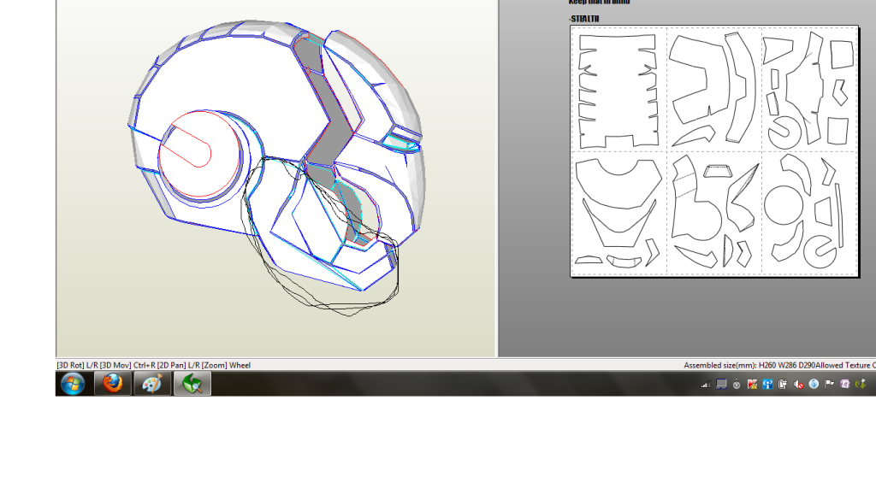Select the red circular ear piece on helmet
The height and width of the screenshot is (494, 876).
click(x=199, y=154)
